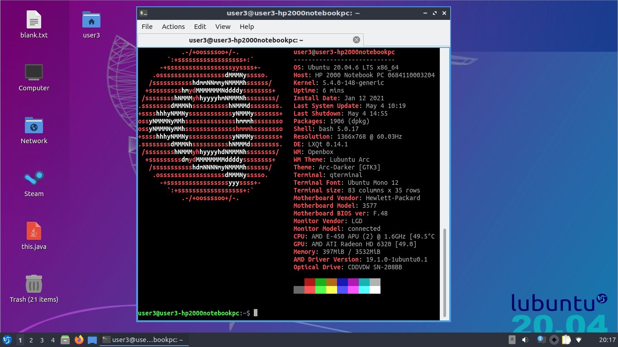Open the Lubuntu application menu icon
618x347 pixels.
[x=7, y=340]
